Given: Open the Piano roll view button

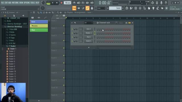Looking at the screenshot, I should tap(131, 8).
